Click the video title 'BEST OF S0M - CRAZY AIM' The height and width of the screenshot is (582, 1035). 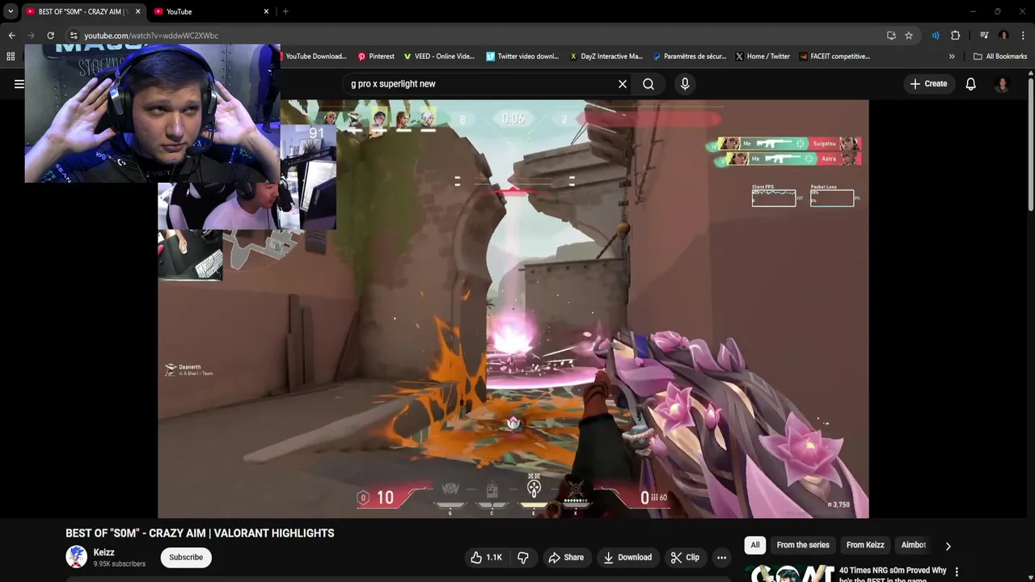point(200,533)
